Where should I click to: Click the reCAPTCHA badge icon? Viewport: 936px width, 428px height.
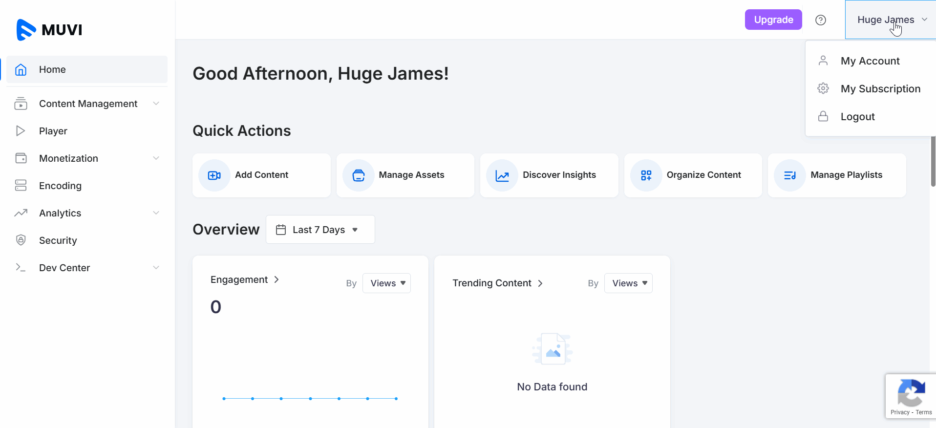coord(911,392)
